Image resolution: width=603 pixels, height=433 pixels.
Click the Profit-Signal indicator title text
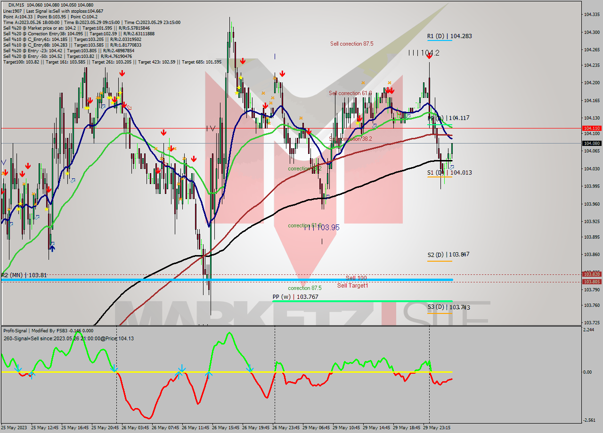click(x=17, y=331)
